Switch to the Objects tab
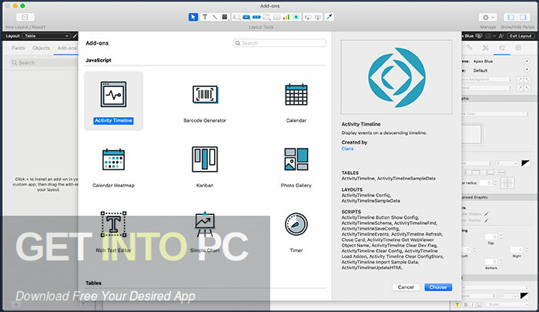The height and width of the screenshot is (312, 539). pyautogui.click(x=41, y=48)
